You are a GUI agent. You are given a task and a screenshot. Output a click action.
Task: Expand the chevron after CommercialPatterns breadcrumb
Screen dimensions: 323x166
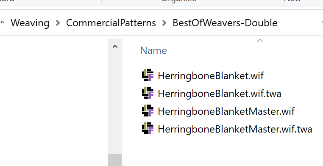point(164,23)
